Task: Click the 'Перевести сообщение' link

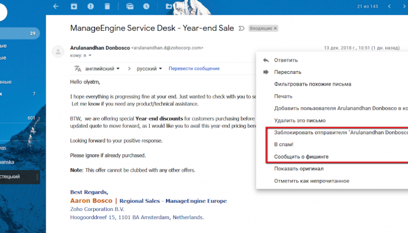Action: [x=194, y=69]
